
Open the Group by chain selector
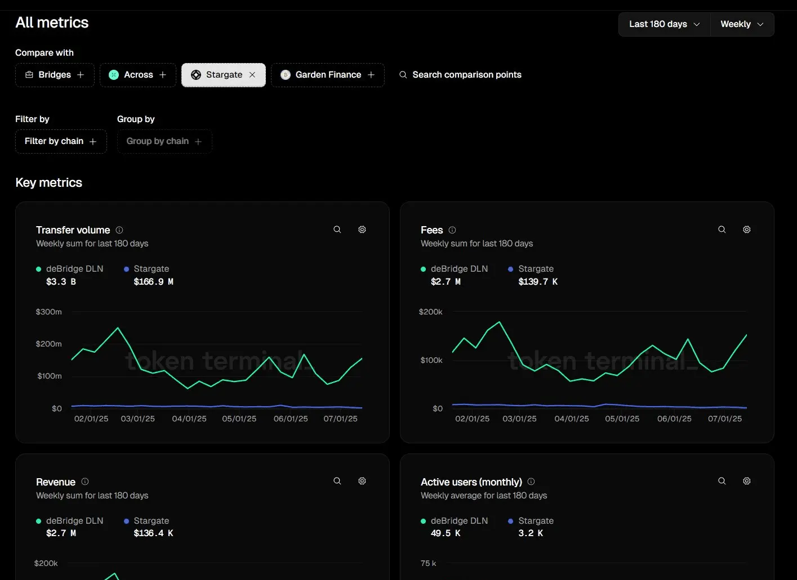[x=164, y=141]
